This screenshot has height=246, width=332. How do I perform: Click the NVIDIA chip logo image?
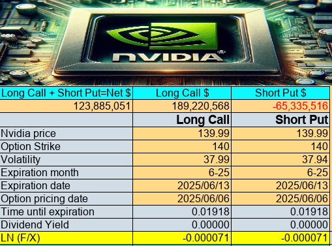(x=166, y=42)
